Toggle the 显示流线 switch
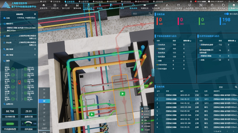 pyautogui.click(x=226, y=14)
